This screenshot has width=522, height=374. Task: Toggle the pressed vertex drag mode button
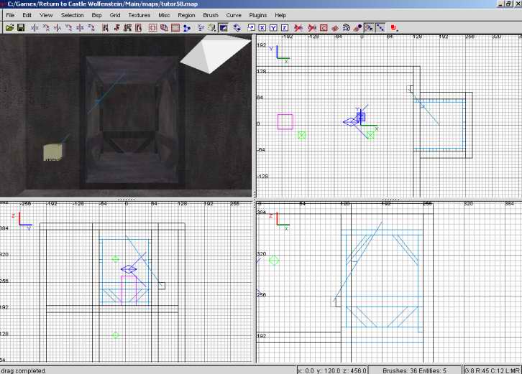pos(368,28)
